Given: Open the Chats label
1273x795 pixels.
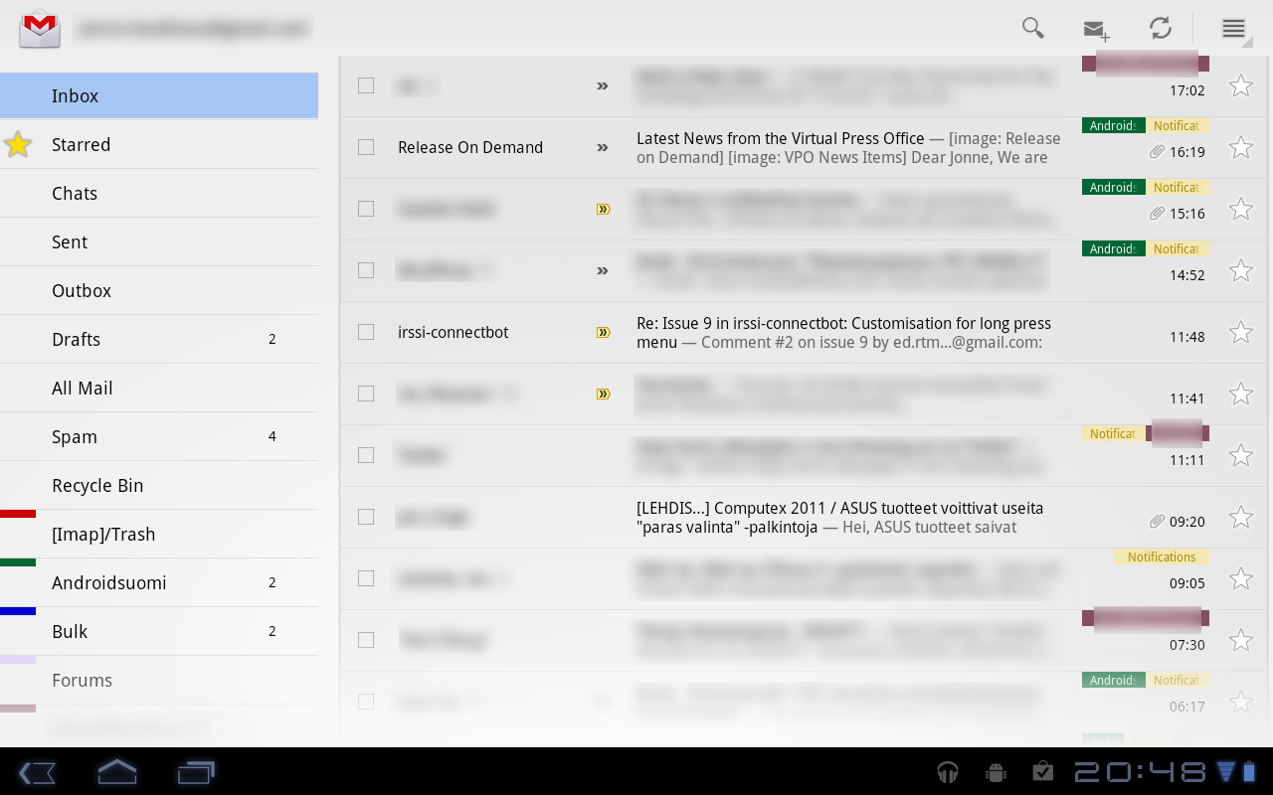Looking at the screenshot, I should click(x=159, y=194).
